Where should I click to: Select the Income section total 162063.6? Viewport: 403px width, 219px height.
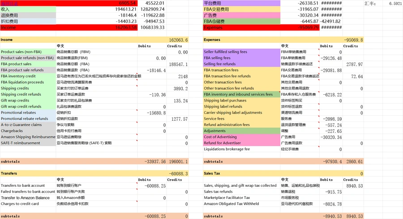tap(178, 40)
